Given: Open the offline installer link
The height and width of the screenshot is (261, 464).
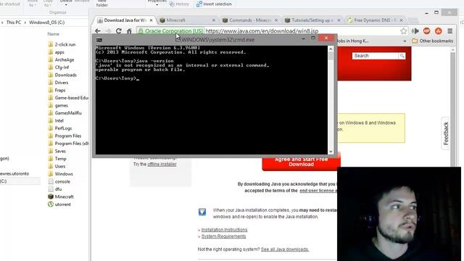Looking at the screenshot, I should (x=162, y=165).
